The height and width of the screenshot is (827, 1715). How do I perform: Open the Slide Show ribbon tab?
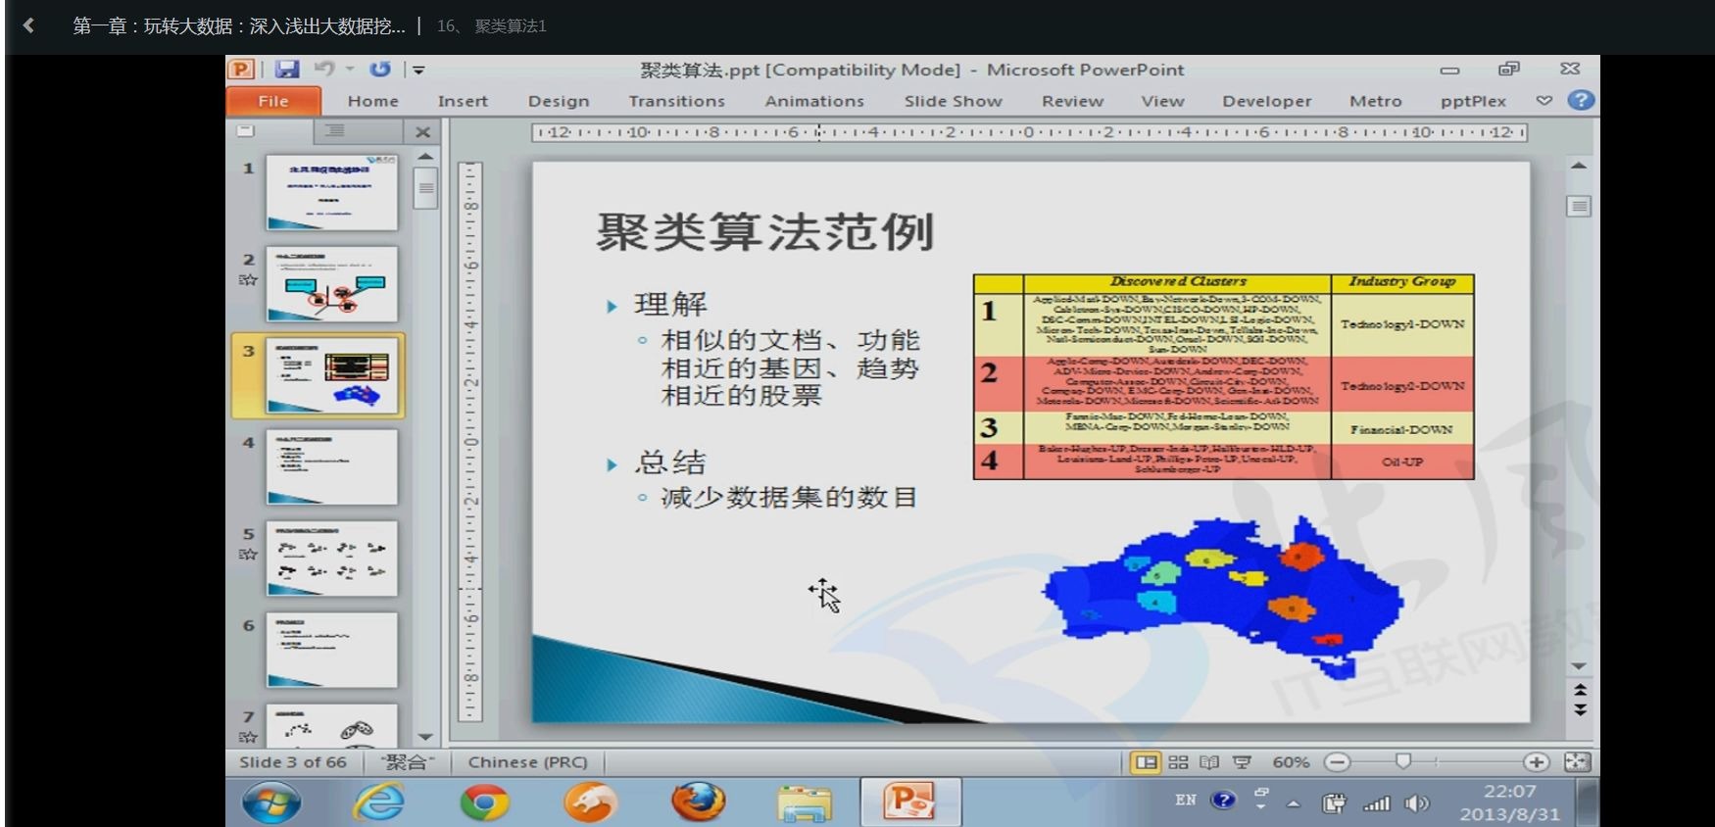(953, 101)
